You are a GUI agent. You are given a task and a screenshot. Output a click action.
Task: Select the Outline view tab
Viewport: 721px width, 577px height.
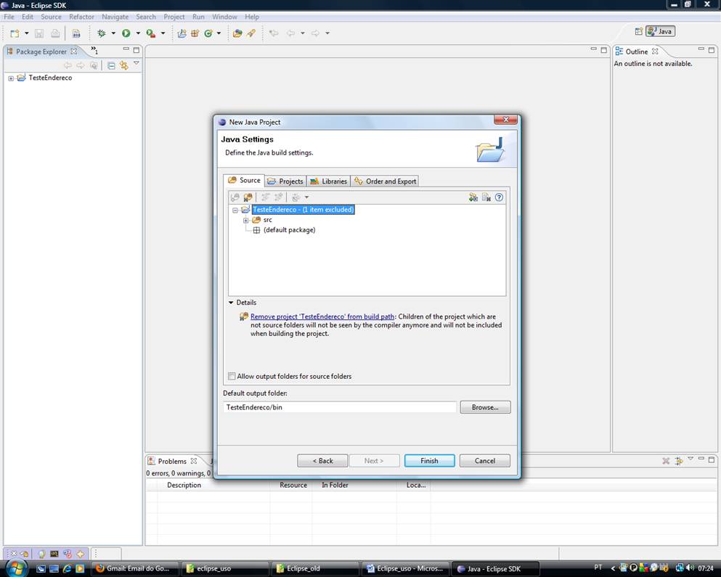pyautogui.click(x=636, y=52)
